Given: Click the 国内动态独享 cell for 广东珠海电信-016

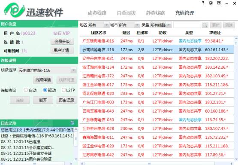Looking at the screenshot, I should coord(190,41).
